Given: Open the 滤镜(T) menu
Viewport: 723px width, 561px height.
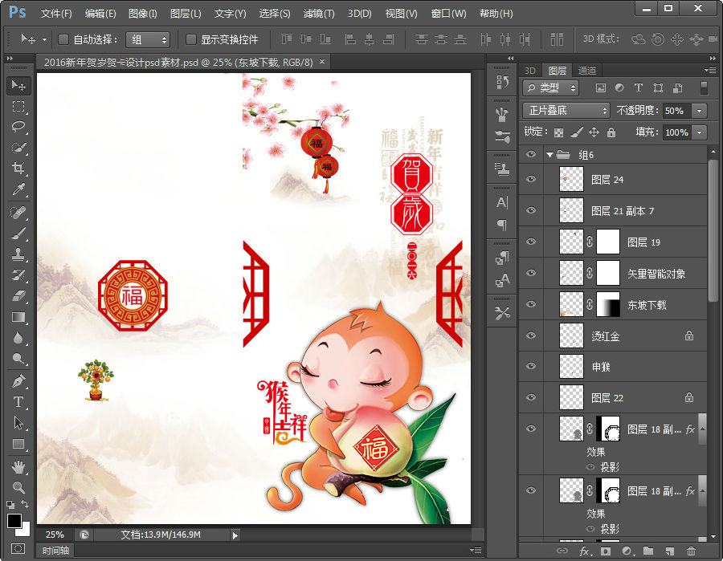Looking at the screenshot, I should coord(319,14).
